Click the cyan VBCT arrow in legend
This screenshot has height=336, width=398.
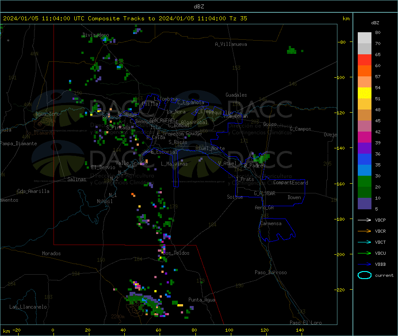coord(364,242)
